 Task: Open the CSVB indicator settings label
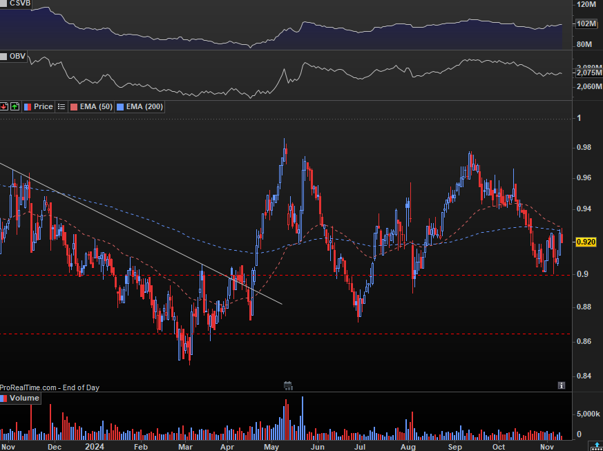[19, 3]
